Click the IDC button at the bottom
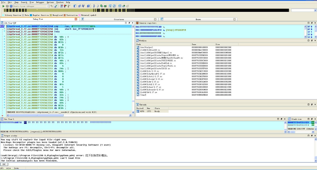Viewport: 317px width, 170px height. coord(4,164)
